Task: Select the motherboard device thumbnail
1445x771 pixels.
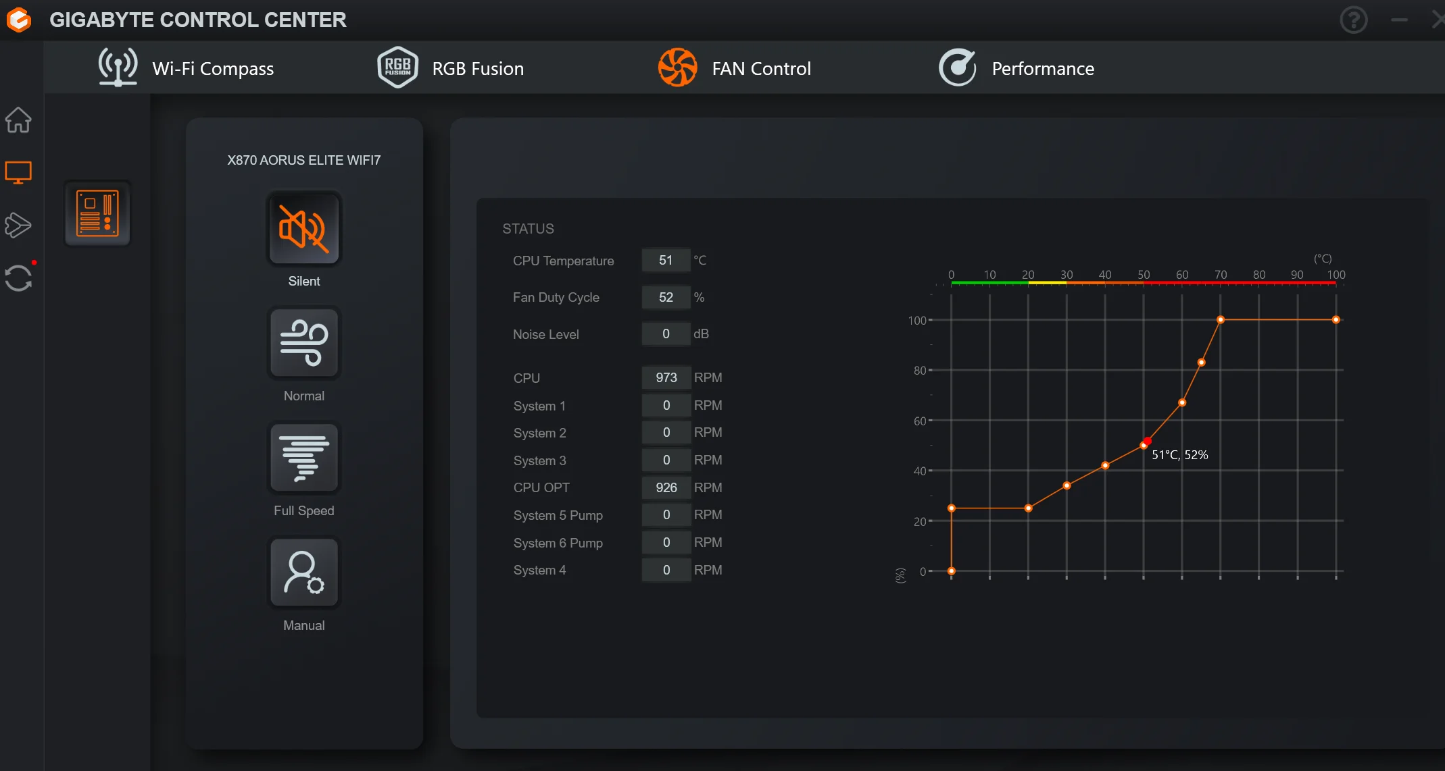Action: coord(97,213)
